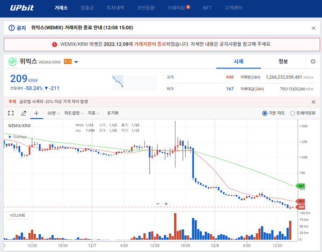Open the 투자내역 menu
The width and height of the screenshot is (322, 252).
(115, 8)
